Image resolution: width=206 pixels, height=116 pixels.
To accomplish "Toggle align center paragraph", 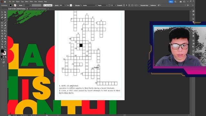I will click(x=126, y=5).
